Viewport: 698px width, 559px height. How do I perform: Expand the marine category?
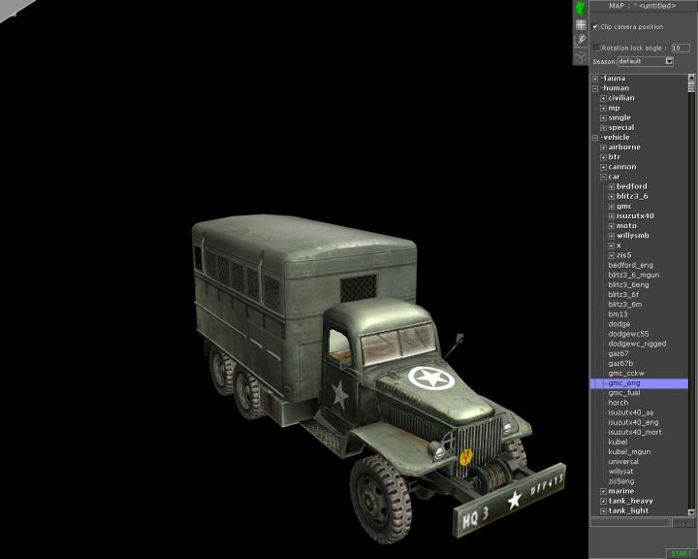pyautogui.click(x=603, y=491)
